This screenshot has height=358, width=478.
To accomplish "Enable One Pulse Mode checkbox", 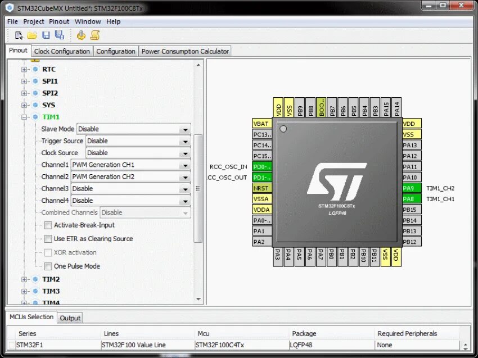I will tap(48, 266).
